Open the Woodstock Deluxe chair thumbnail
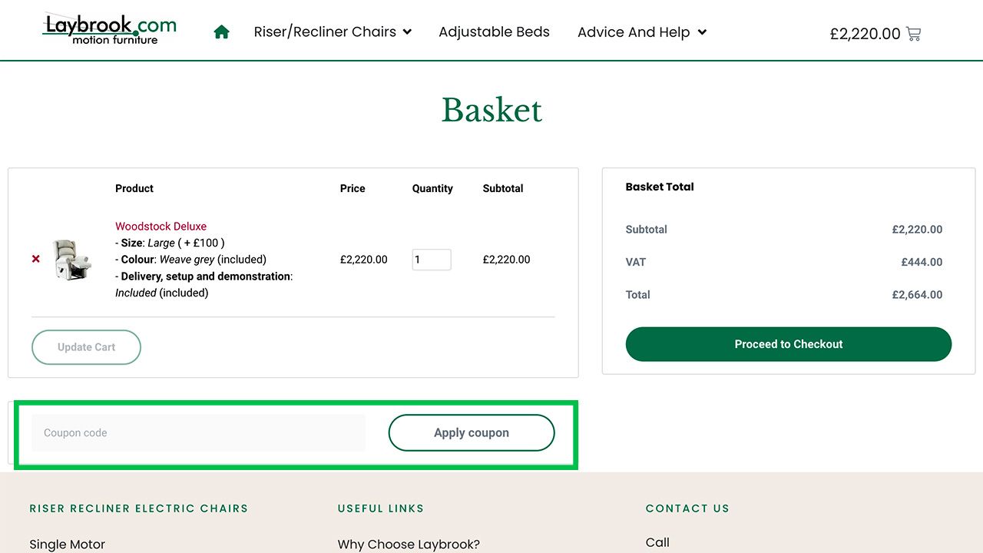Screen dimensions: 983x553 click(72, 260)
